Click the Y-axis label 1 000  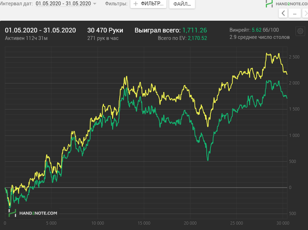pyautogui.click(x=294, y=135)
